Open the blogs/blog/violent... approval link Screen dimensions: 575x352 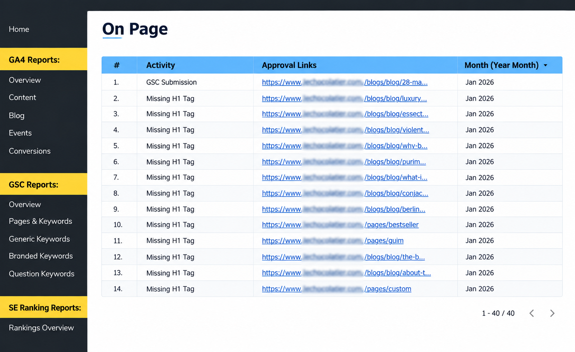coord(345,130)
